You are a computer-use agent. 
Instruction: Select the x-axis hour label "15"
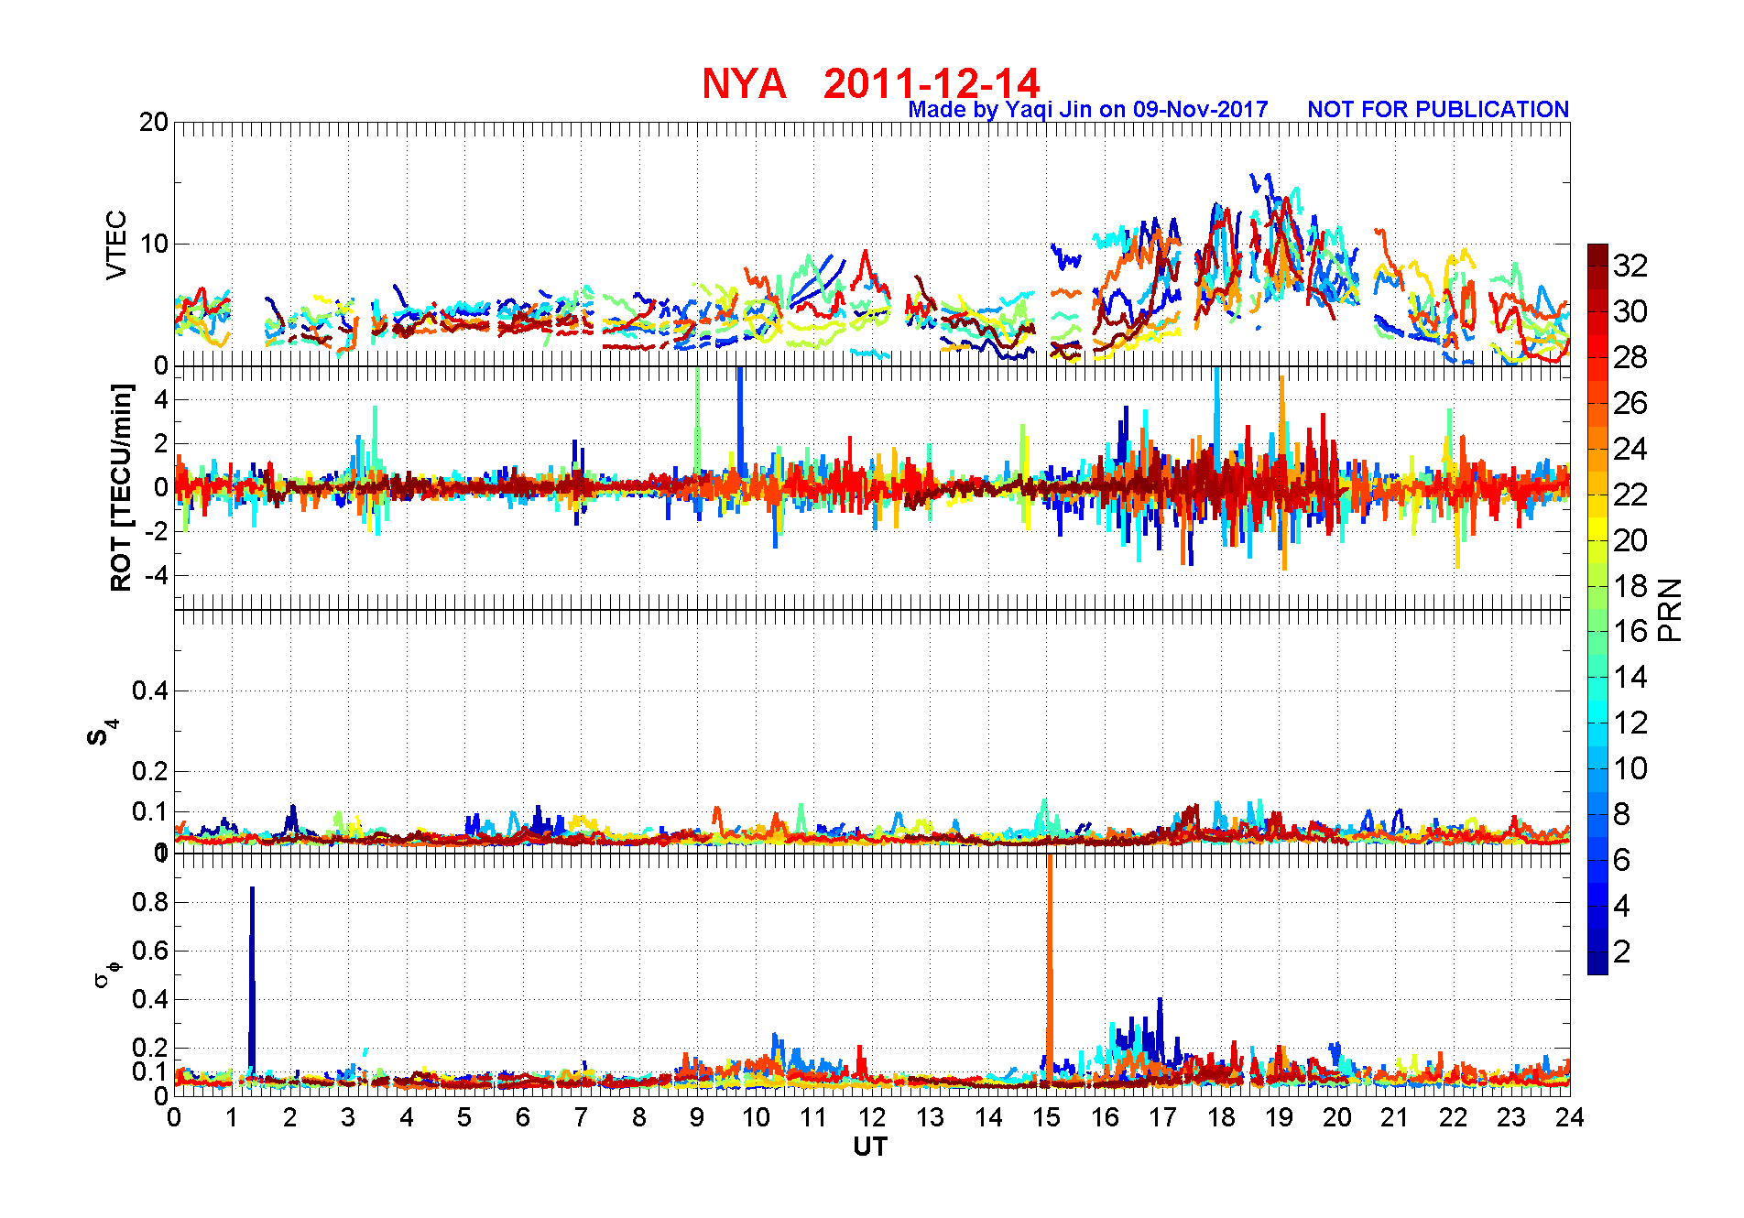coord(1046,1117)
